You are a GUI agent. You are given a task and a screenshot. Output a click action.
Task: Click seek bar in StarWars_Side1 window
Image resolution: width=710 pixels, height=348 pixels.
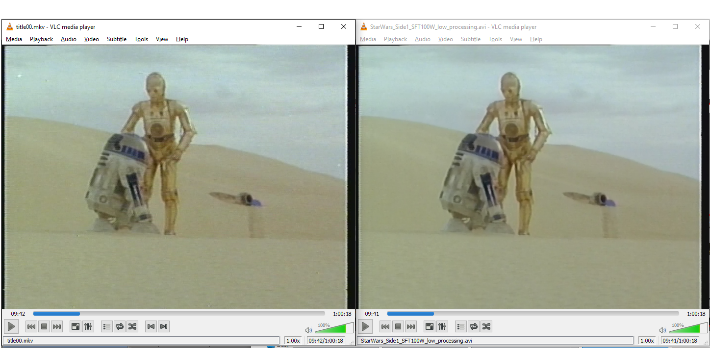(533, 314)
